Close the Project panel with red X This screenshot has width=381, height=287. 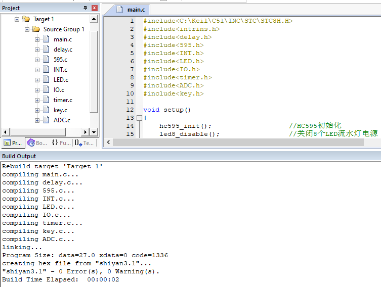(x=95, y=8)
